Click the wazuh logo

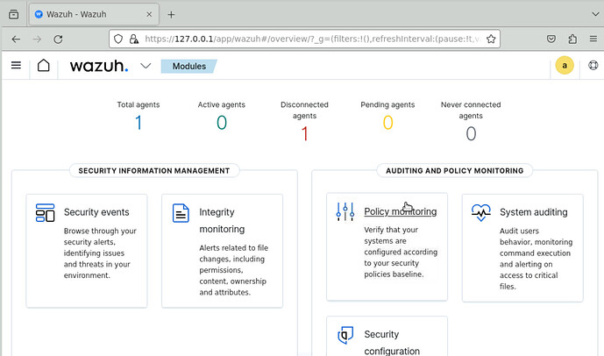[x=99, y=66]
